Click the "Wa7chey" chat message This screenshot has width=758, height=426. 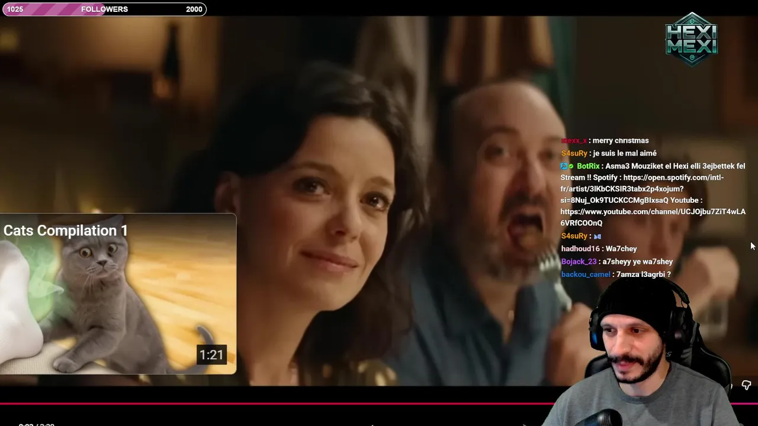pyautogui.click(x=621, y=249)
